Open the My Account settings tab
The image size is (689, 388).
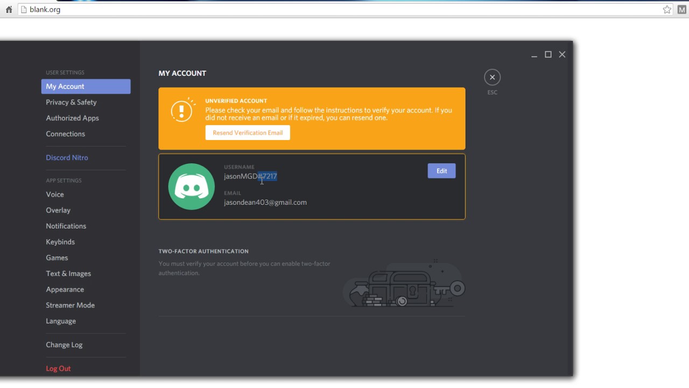86,86
